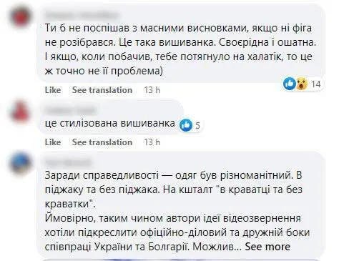See translation of the first comment
The height and width of the screenshot is (261, 349).
(102, 90)
